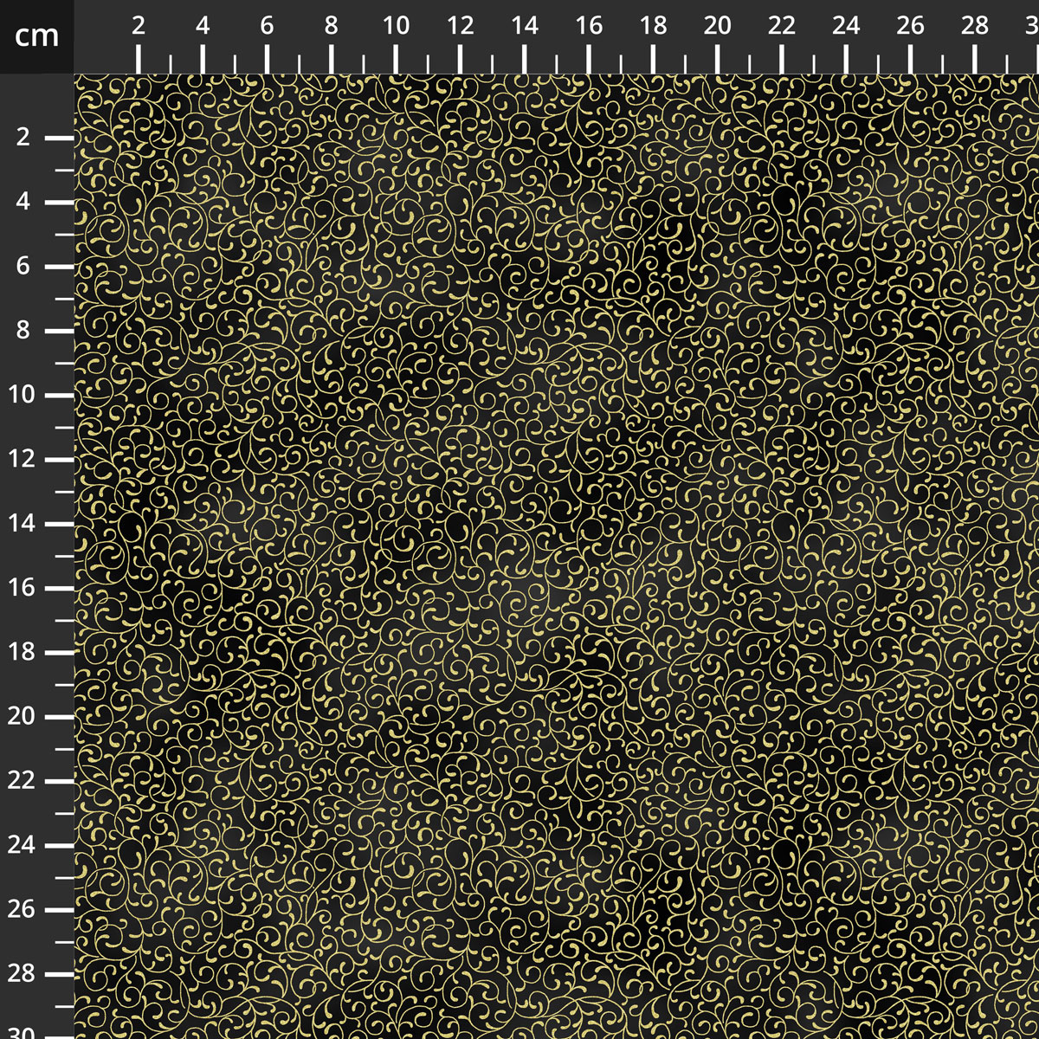Click the '12' mark on the vertical ruler

point(22,459)
